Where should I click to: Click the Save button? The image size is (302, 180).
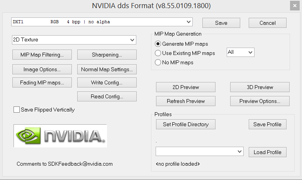(221, 23)
